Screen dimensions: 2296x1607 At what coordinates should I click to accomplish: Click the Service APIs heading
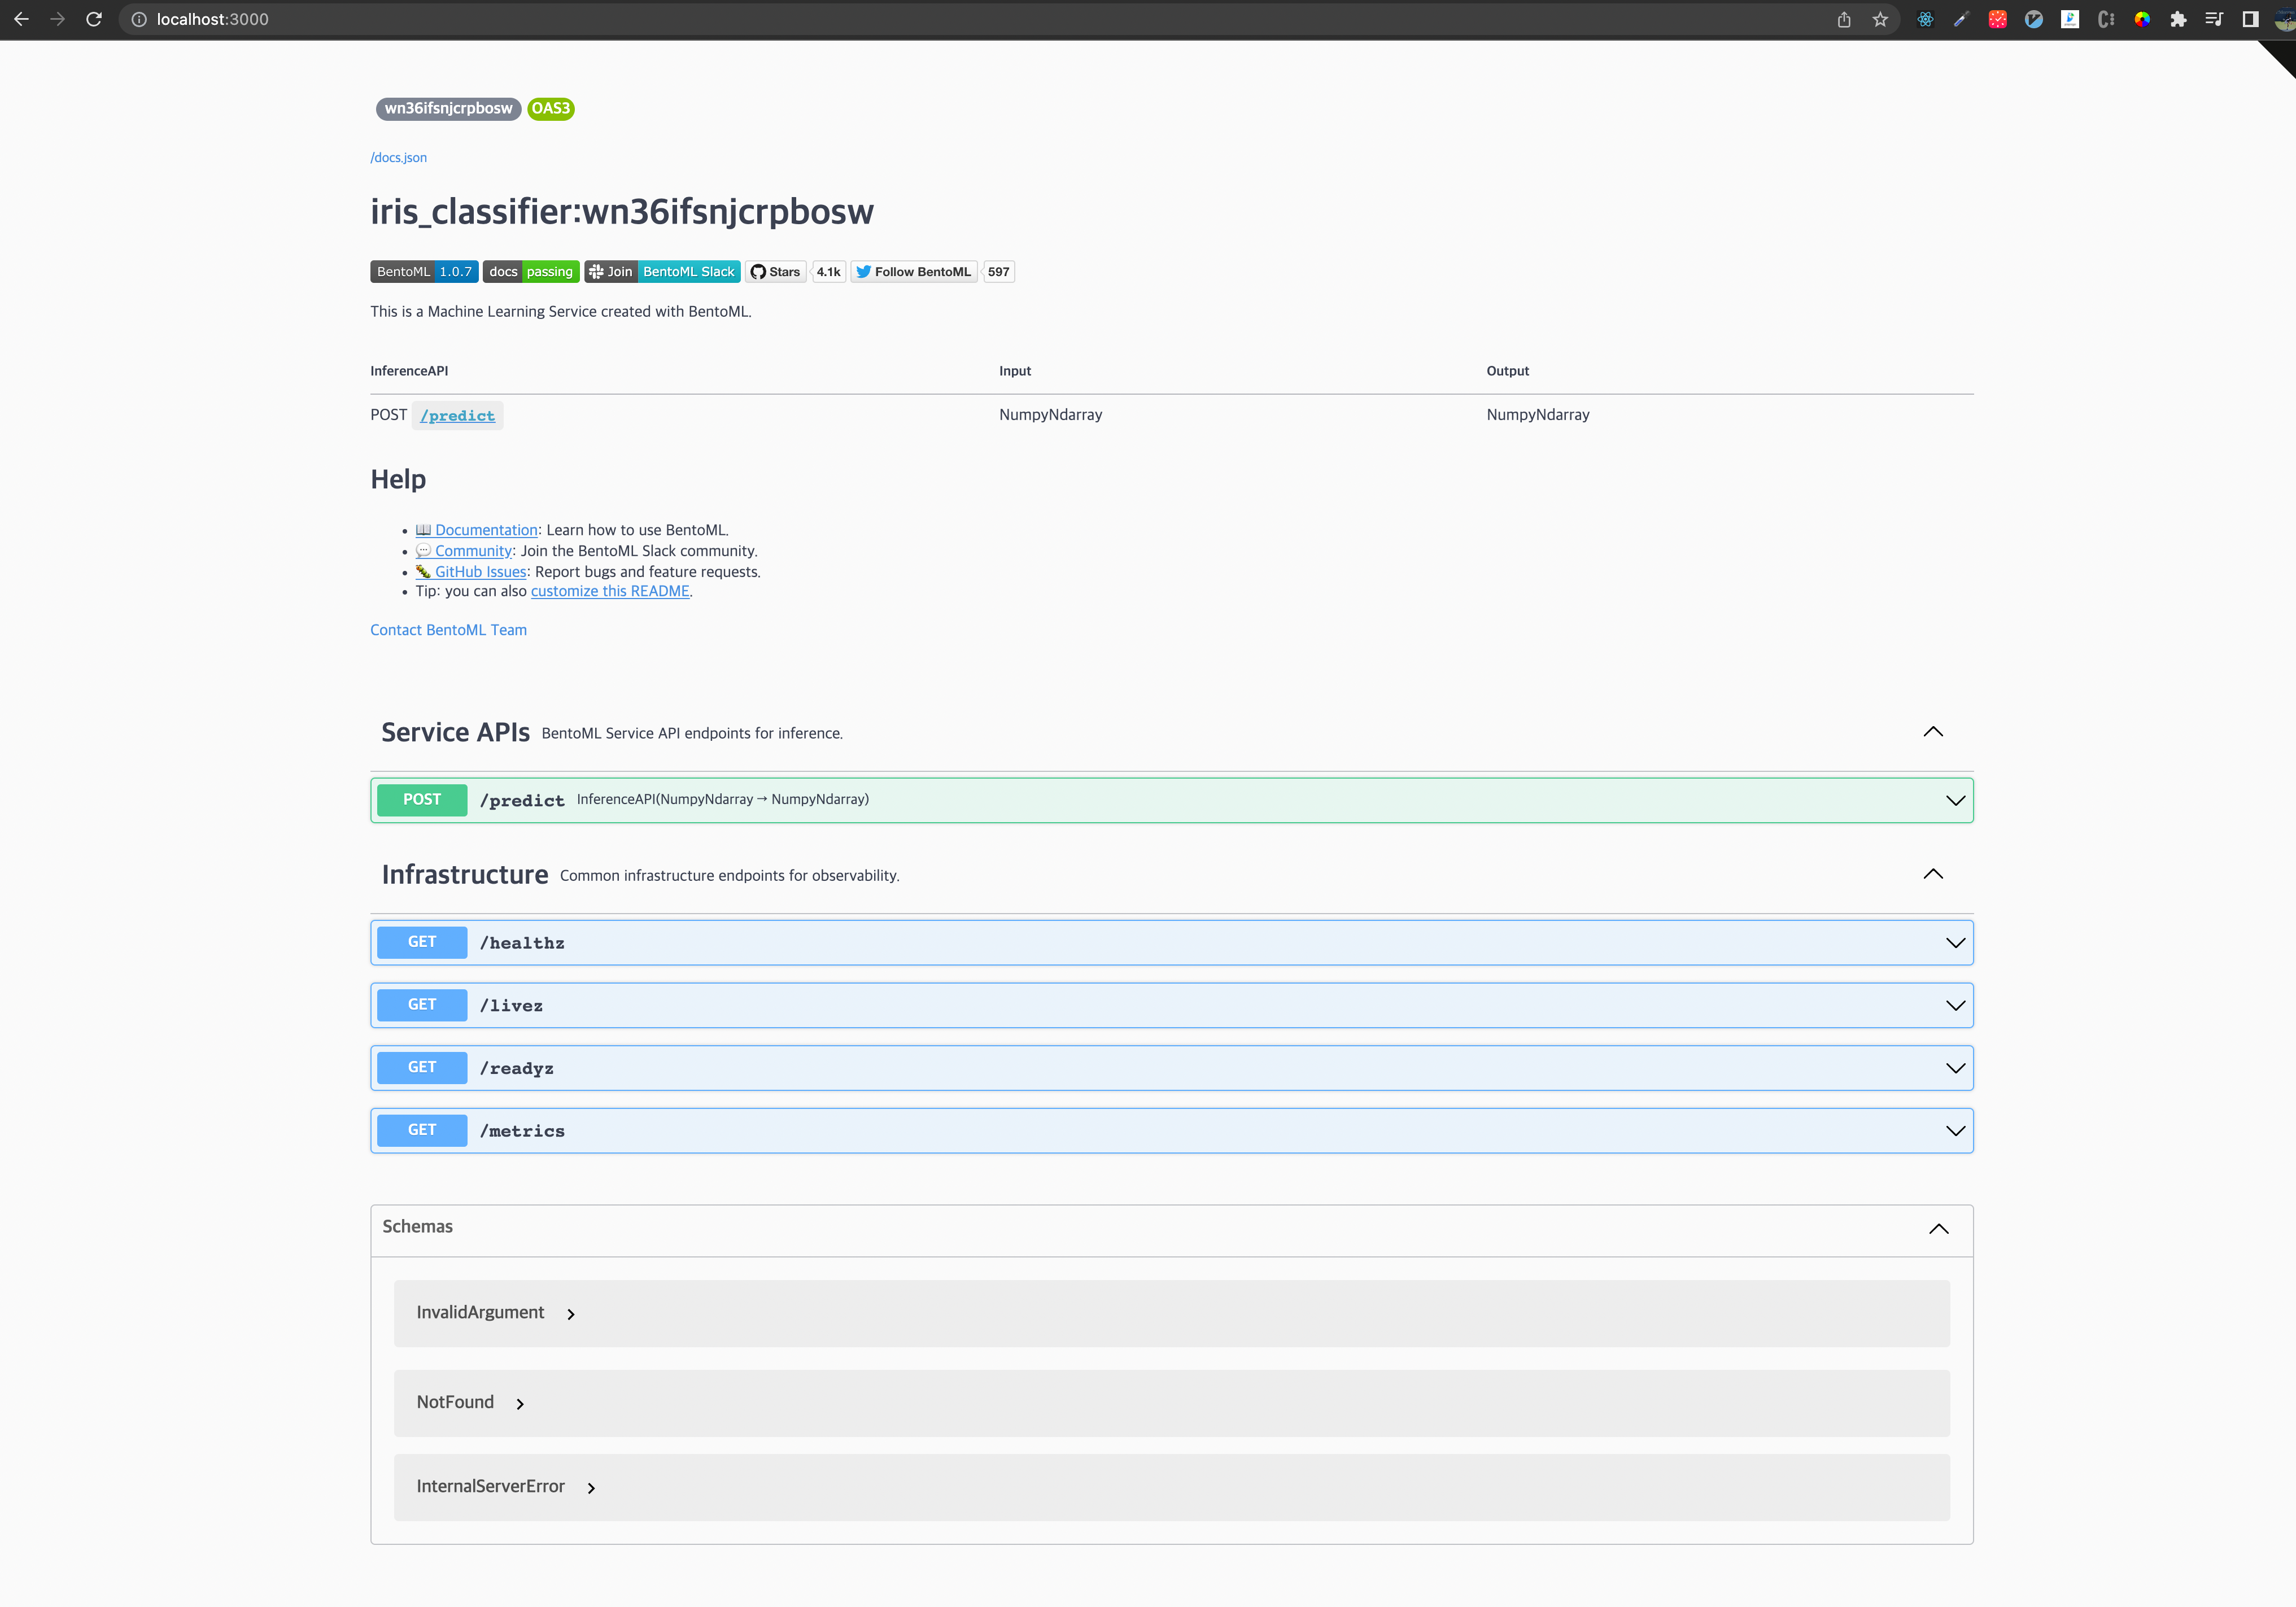[x=455, y=732]
